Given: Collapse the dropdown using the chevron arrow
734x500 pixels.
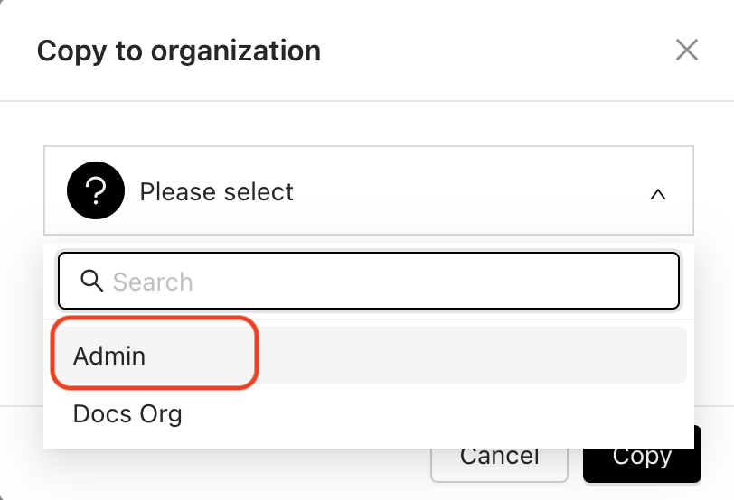Looking at the screenshot, I should click(658, 193).
